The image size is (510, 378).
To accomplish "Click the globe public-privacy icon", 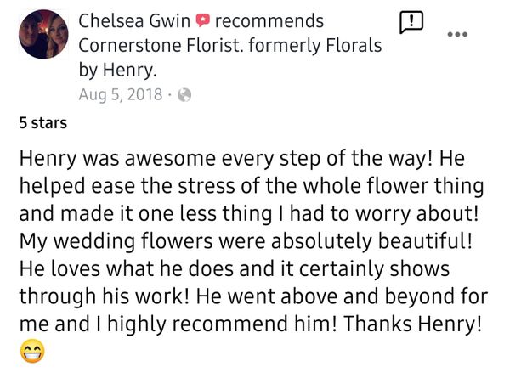I will pyautogui.click(x=183, y=95).
